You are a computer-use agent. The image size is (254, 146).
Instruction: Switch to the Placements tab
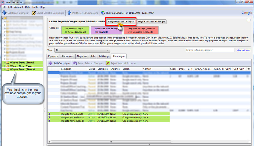(68, 56)
